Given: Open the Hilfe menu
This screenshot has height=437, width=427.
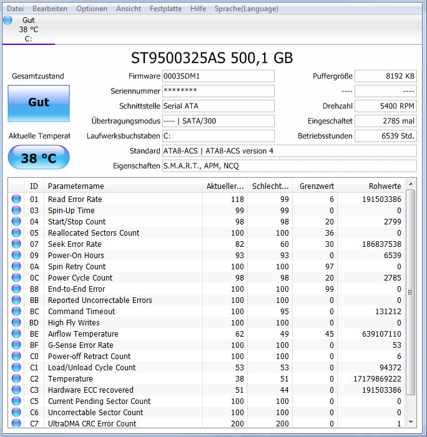Looking at the screenshot, I should [198, 9].
